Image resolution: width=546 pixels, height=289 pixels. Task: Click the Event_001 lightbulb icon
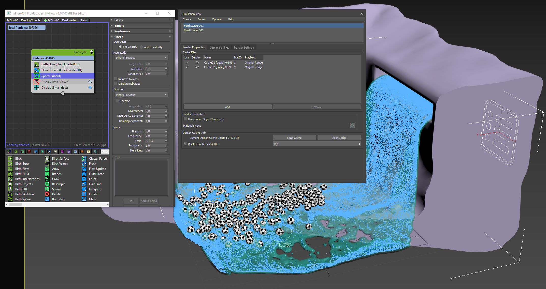click(x=92, y=52)
